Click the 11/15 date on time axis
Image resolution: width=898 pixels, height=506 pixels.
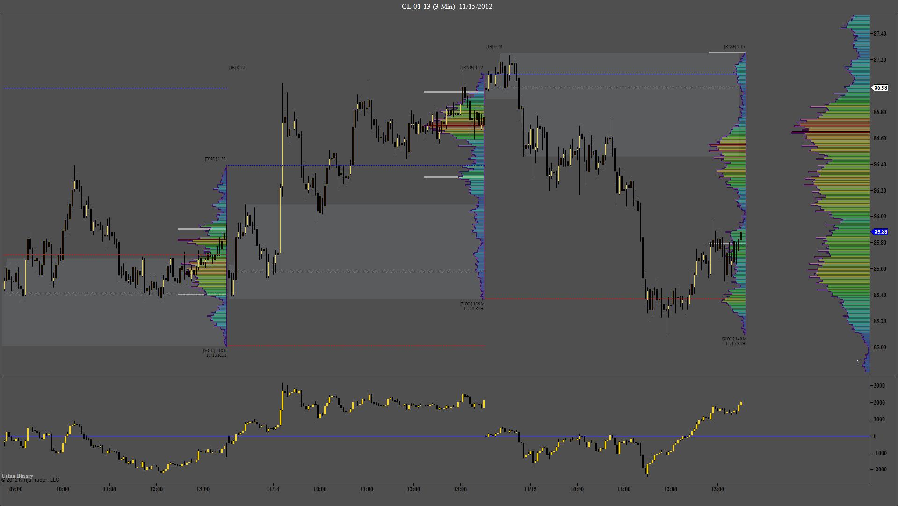pos(530,489)
